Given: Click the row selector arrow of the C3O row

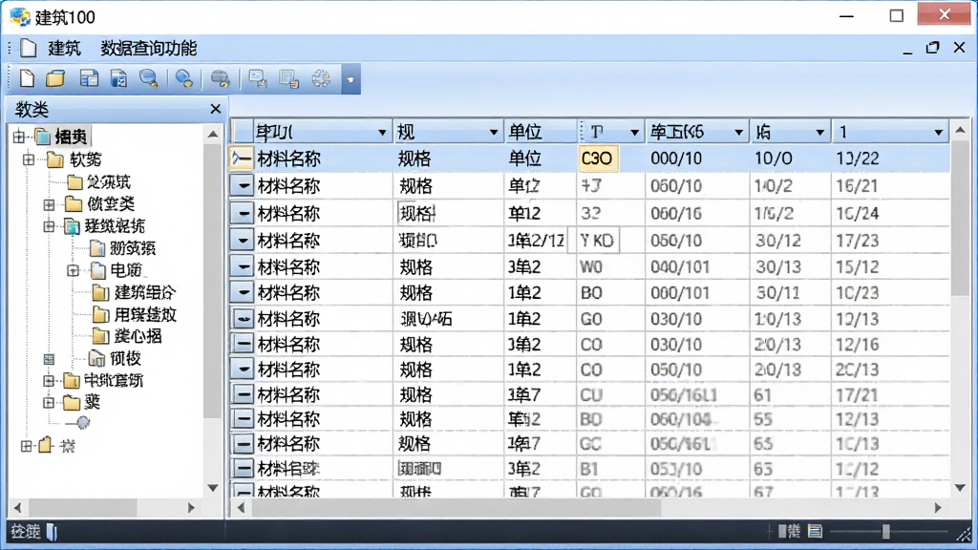Looking at the screenshot, I should [241, 159].
